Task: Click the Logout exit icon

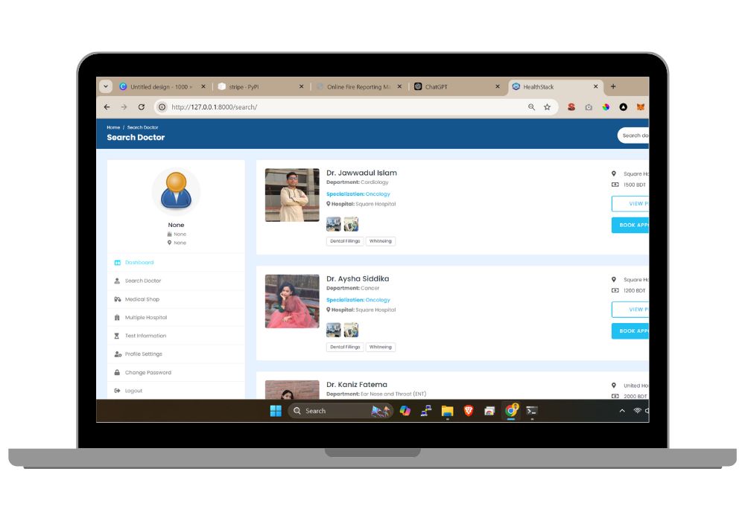Action: (x=118, y=390)
